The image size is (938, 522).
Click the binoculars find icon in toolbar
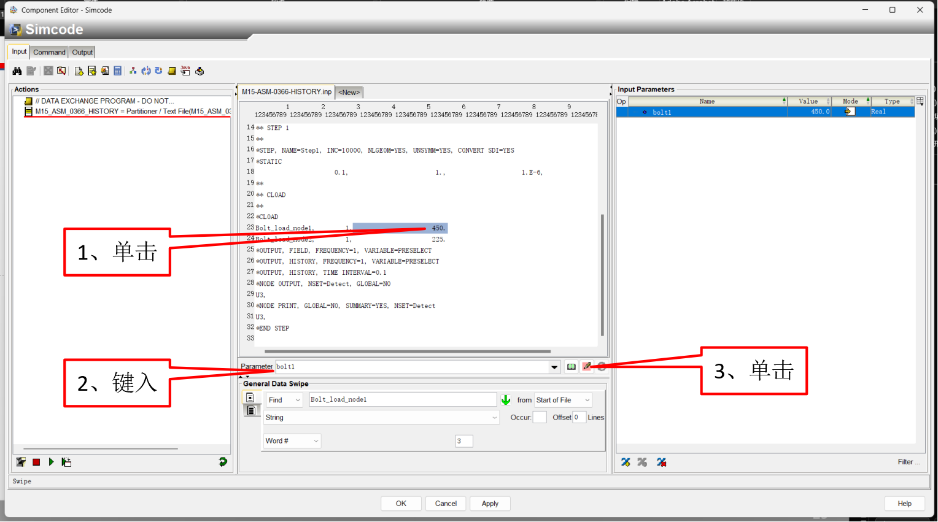click(17, 71)
